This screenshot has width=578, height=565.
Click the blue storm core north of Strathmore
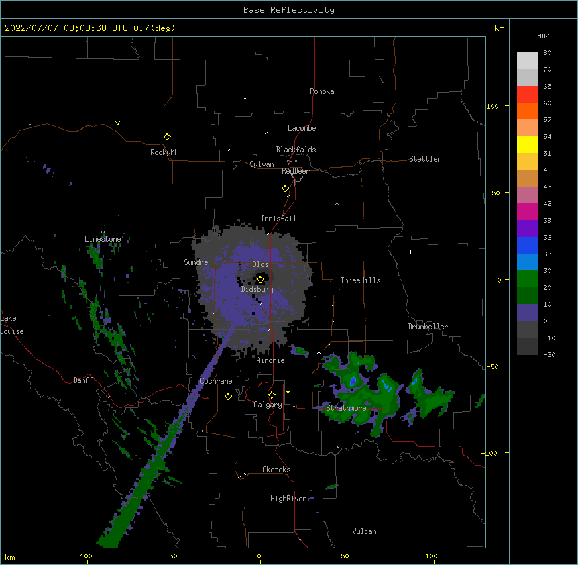pos(353,381)
